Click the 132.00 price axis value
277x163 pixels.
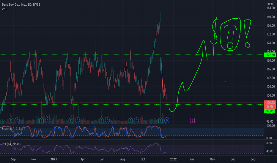(x=270, y=34)
